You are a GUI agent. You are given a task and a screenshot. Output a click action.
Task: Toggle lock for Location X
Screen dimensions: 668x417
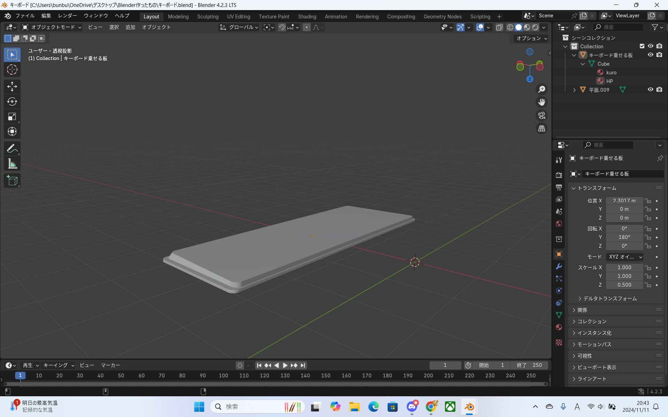click(647, 201)
